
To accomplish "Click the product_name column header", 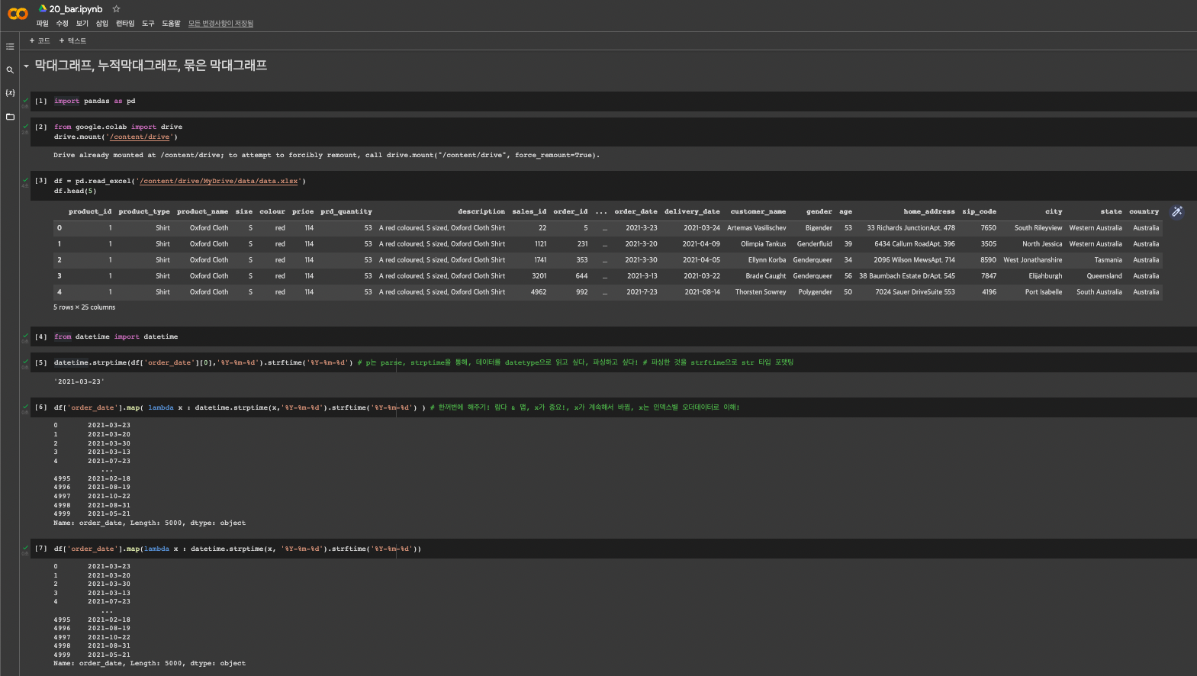I will pos(202,211).
